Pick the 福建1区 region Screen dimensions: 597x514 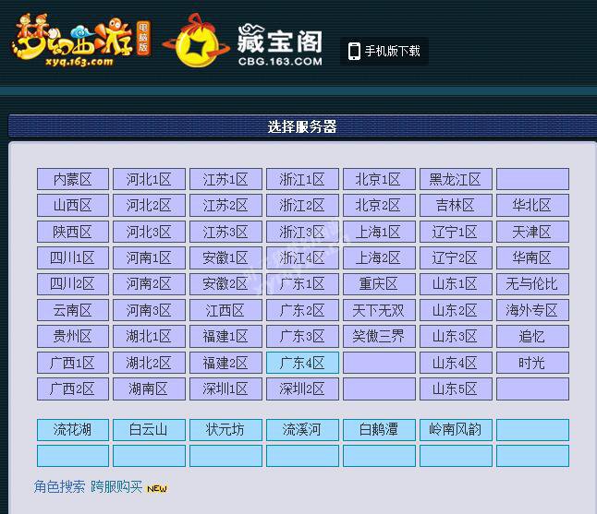(x=225, y=336)
